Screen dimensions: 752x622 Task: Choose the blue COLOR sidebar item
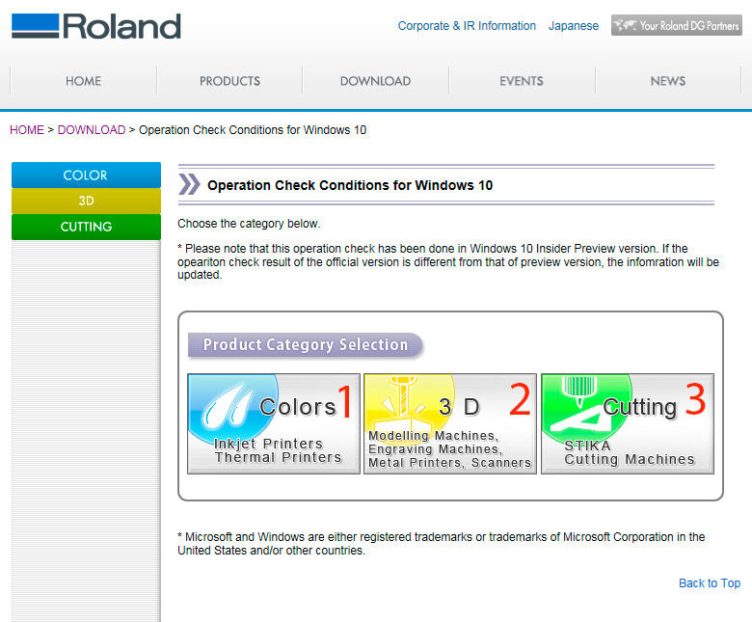[86, 176]
